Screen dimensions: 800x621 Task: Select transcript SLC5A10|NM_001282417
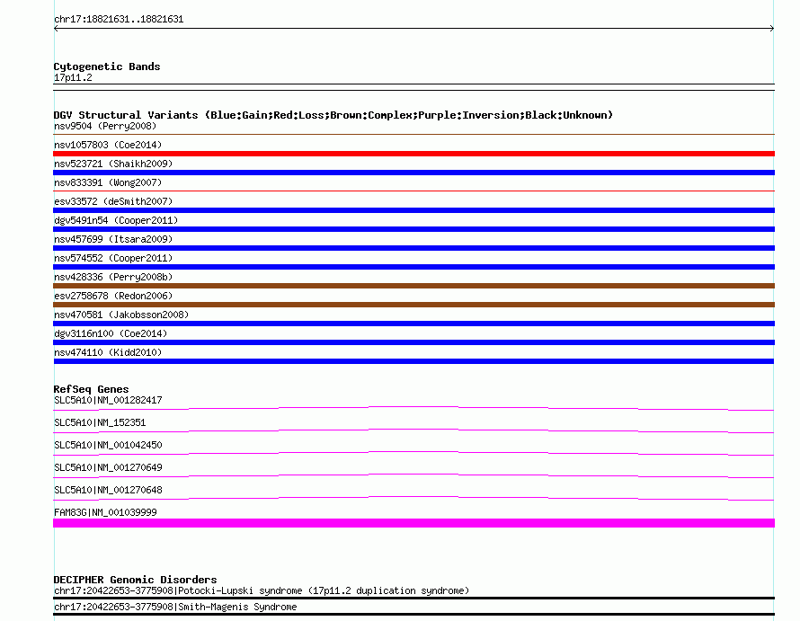(108, 400)
